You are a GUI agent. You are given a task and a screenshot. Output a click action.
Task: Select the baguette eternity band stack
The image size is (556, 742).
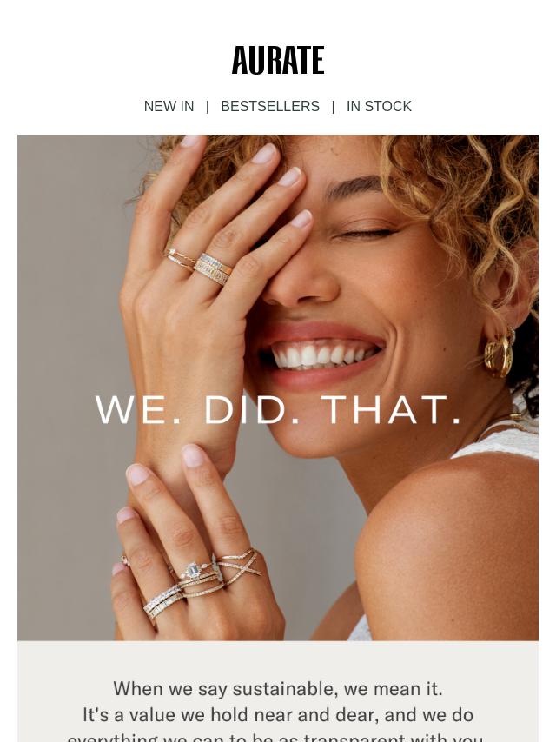click(163, 601)
